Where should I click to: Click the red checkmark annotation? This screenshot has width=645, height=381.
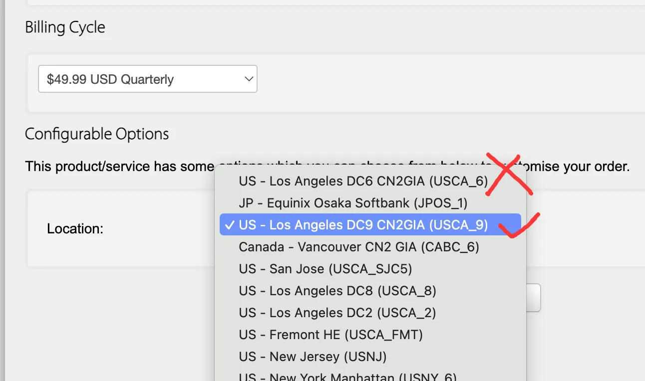pos(520,226)
